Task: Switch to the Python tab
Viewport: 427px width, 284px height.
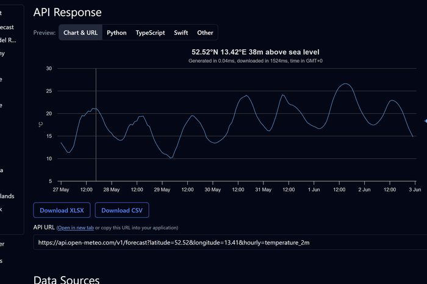Action: (117, 33)
